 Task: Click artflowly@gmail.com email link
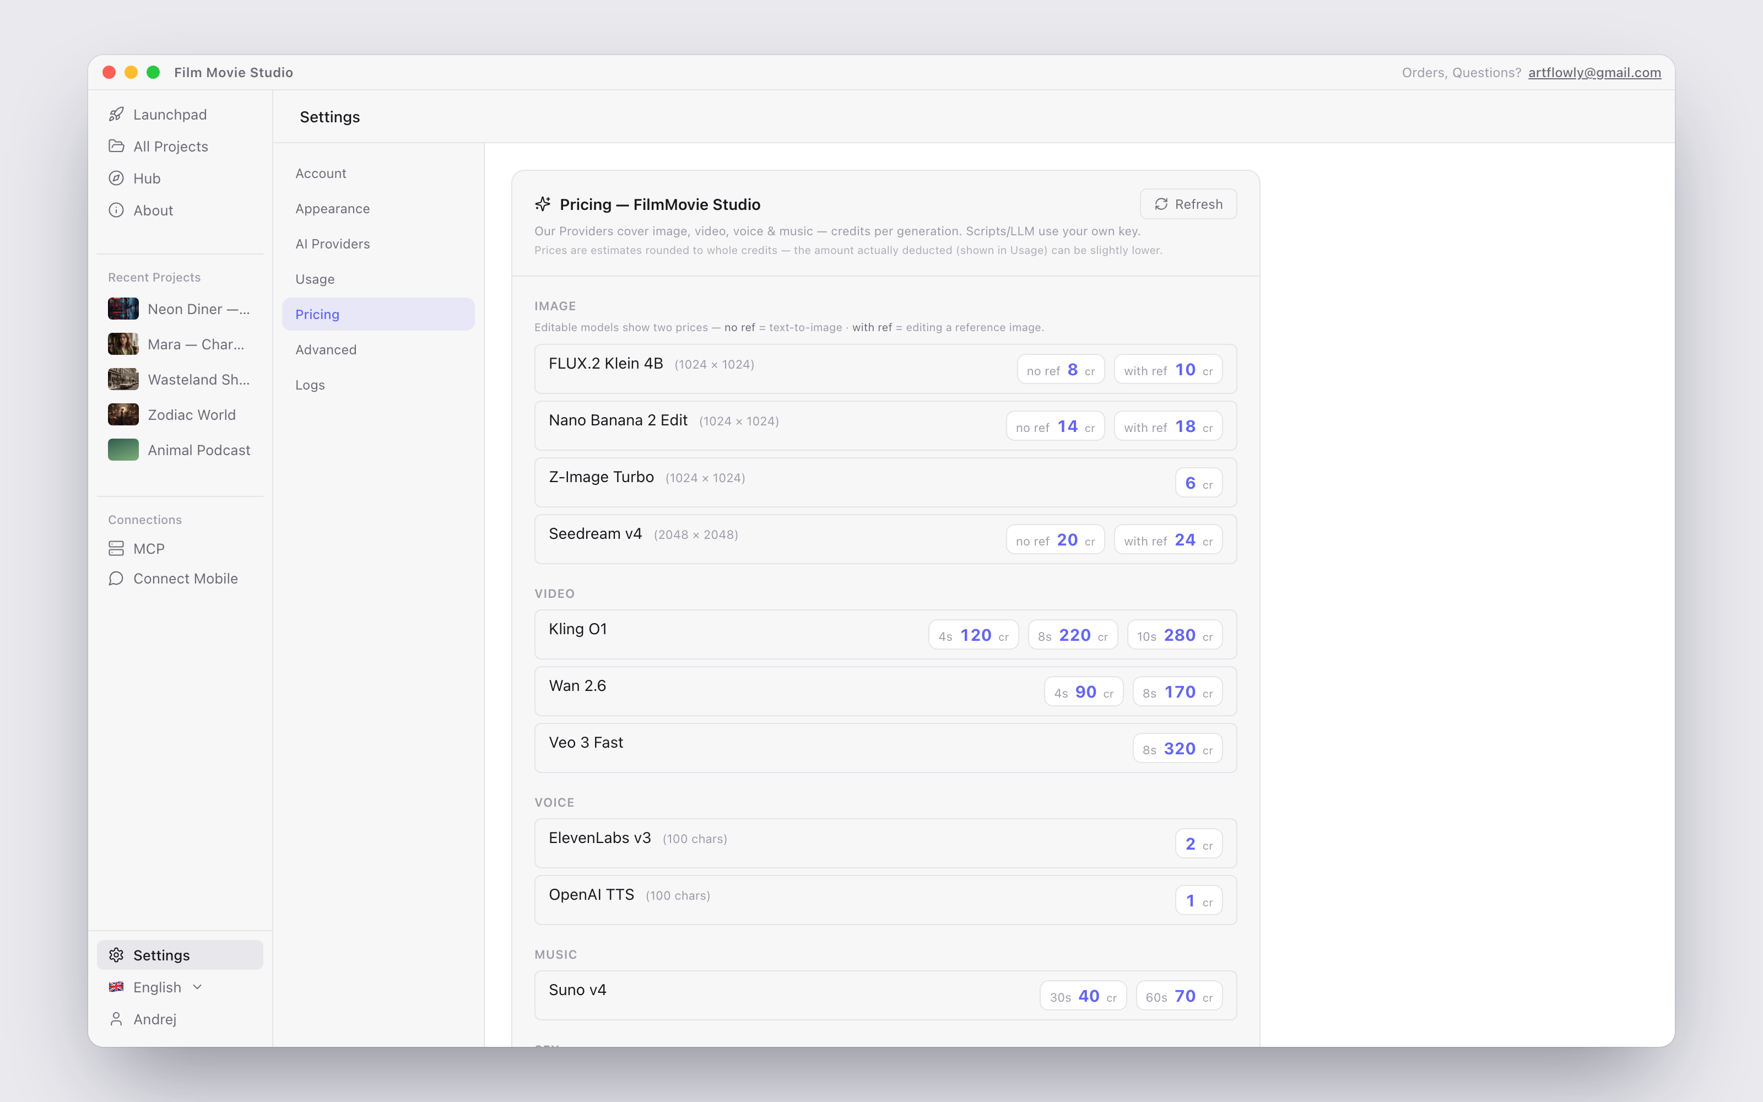click(1595, 72)
